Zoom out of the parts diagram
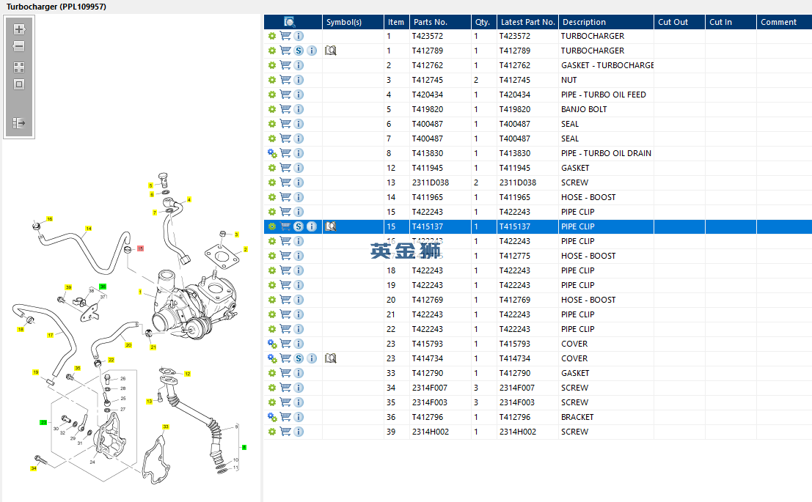 [19, 46]
